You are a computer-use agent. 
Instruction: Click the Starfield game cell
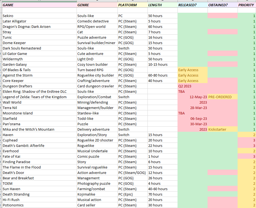(x=39, y=118)
